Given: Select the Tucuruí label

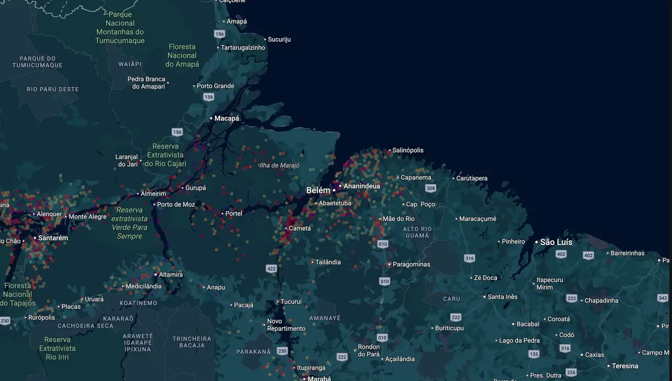Looking at the screenshot, I should coord(291,302).
